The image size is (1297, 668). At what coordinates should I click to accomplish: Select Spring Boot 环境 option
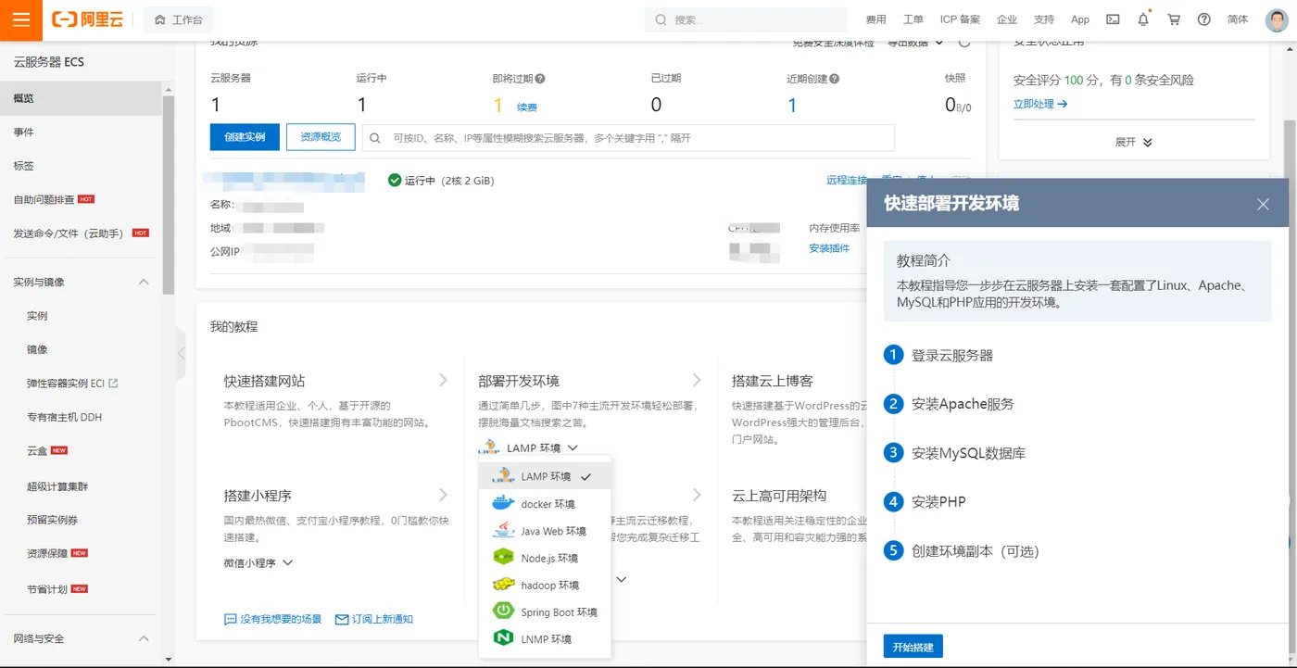545,611
